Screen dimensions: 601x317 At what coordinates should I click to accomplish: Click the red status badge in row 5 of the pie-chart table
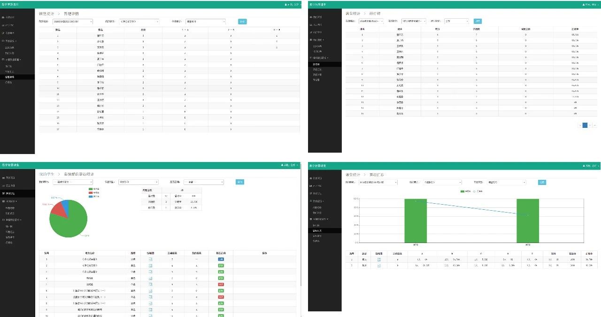[220, 284]
